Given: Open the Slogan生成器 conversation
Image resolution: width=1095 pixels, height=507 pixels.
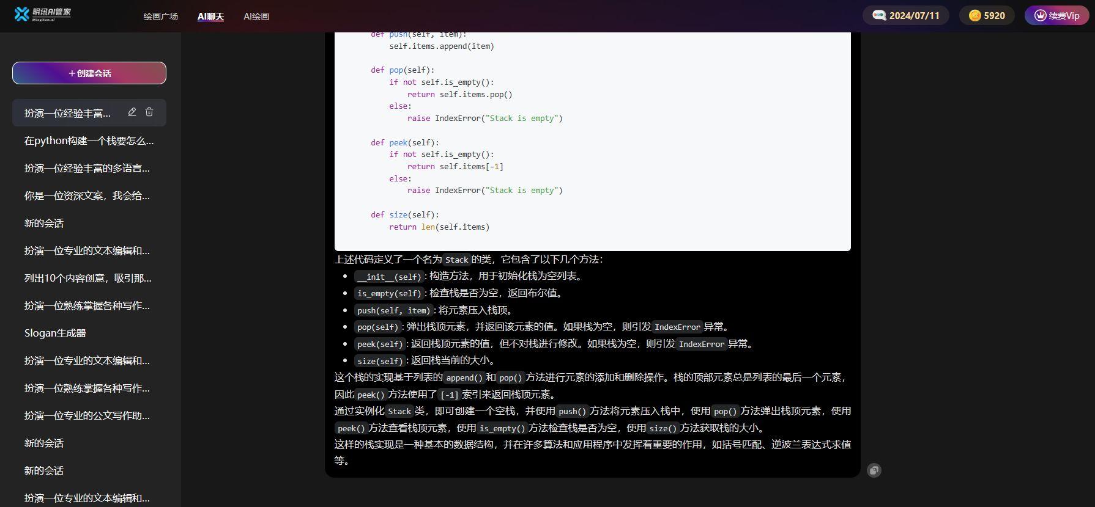Looking at the screenshot, I should tap(55, 333).
